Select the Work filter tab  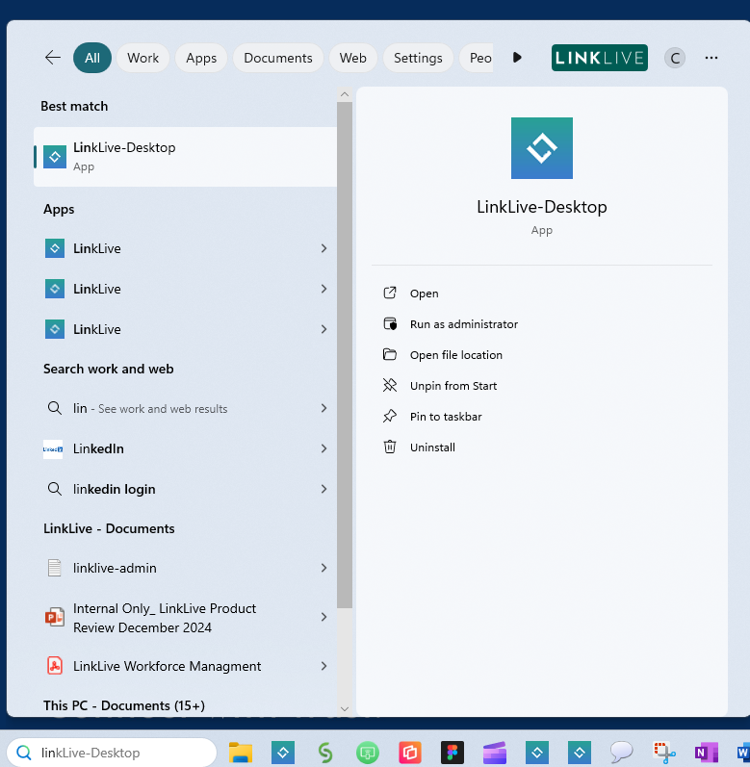[x=142, y=58]
